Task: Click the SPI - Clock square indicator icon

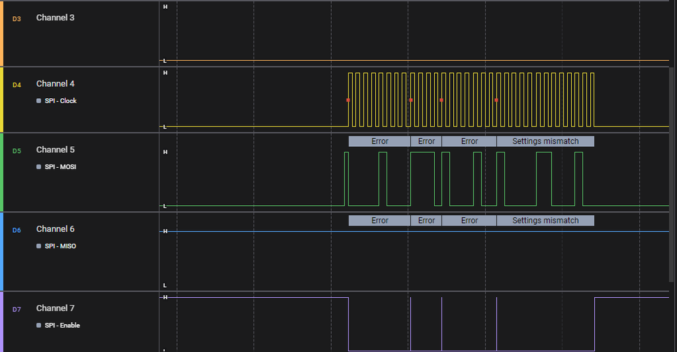Action: (39, 101)
